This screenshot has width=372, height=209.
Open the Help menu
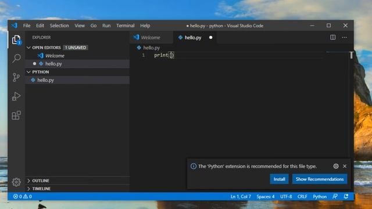pos(145,26)
